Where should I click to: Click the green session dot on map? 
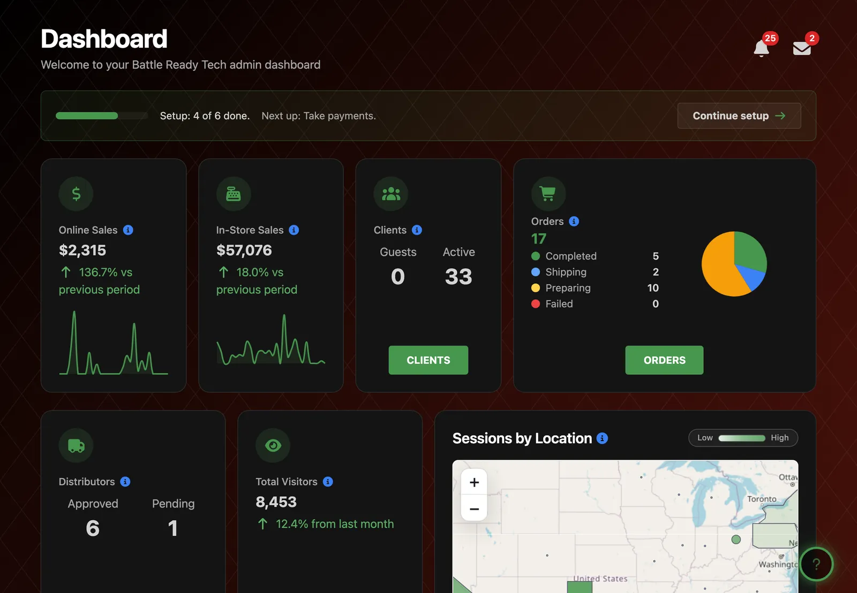coord(736,539)
